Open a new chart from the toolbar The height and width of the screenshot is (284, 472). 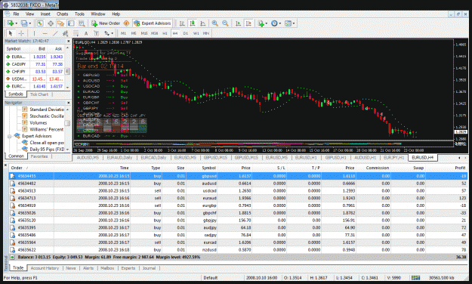coord(11,23)
